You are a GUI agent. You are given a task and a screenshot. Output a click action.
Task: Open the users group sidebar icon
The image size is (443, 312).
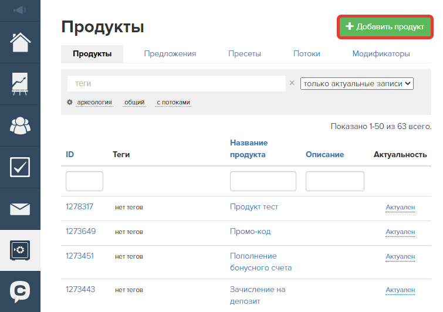pyautogui.click(x=20, y=126)
